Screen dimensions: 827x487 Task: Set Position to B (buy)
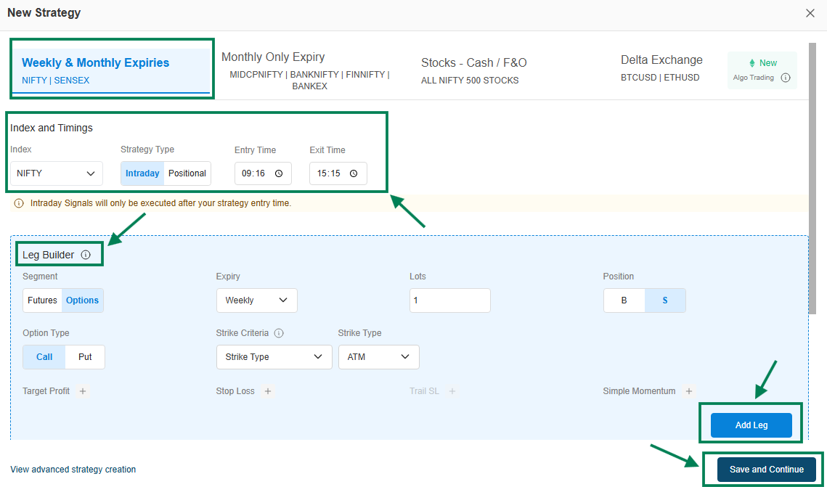click(624, 300)
